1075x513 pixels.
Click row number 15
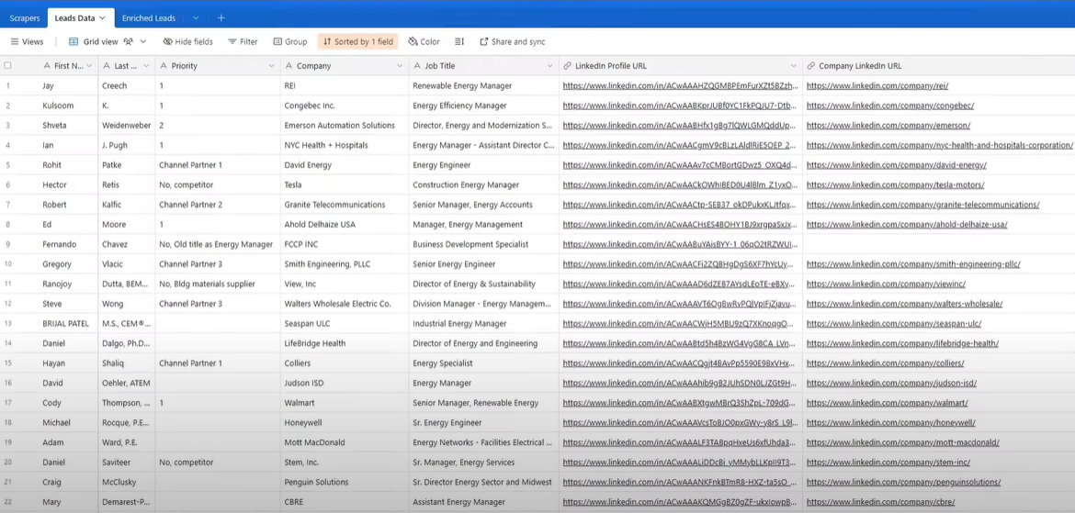coord(7,363)
